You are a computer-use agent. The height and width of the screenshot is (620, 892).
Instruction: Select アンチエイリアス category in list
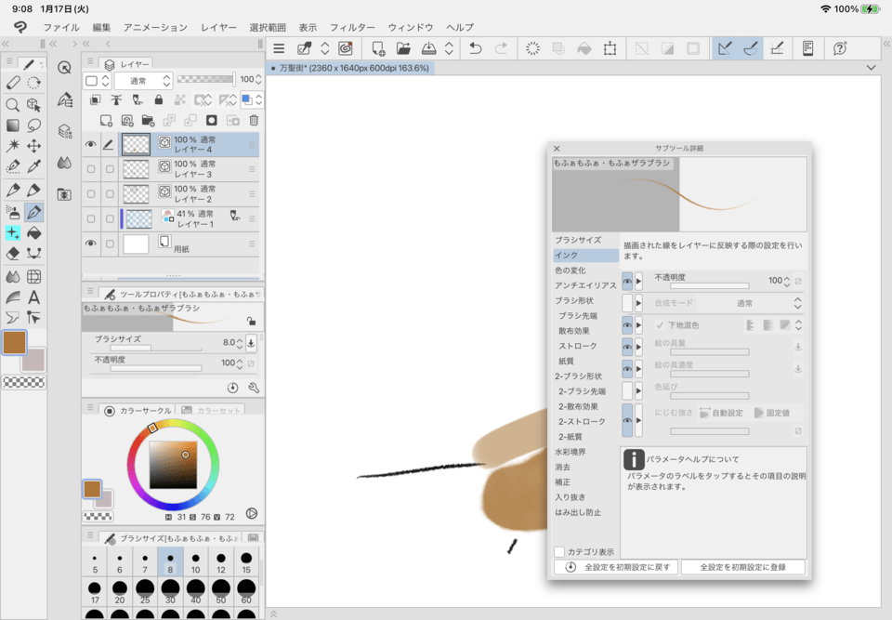(x=585, y=285)
